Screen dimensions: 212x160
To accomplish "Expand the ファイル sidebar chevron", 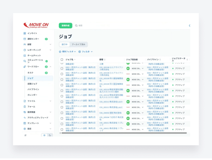I will 50,101.
